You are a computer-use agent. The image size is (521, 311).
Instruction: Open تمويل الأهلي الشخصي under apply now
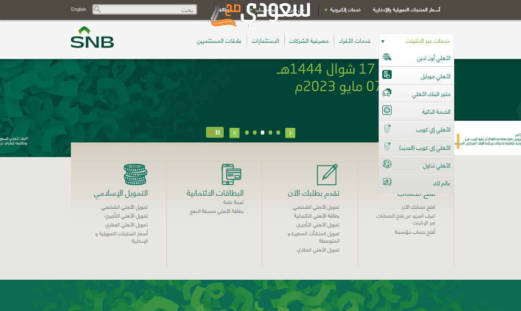tap(316, 207)
